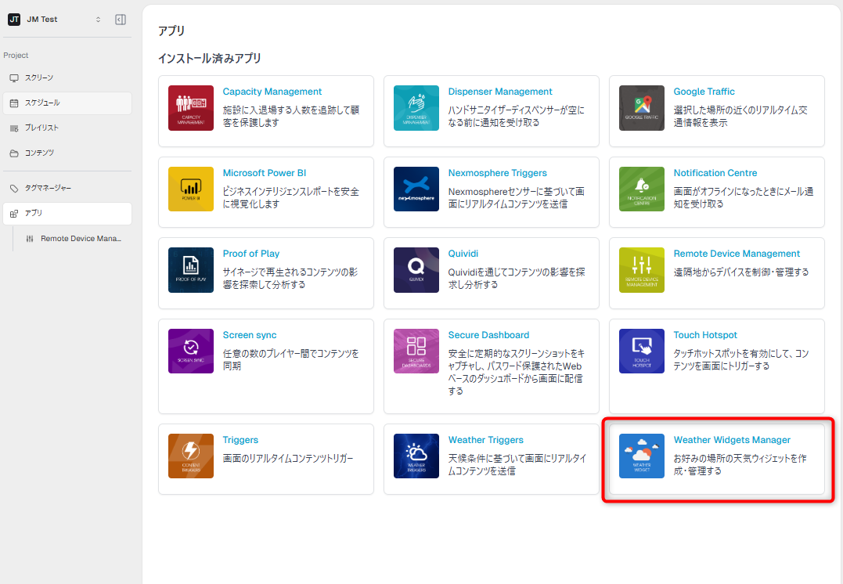Click the Microsoft Power BI app icon

[191, 189]
